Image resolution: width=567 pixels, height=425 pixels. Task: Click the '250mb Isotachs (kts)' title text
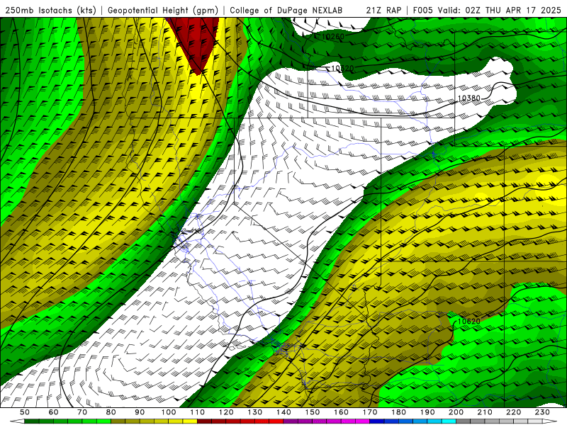(50, 10)
